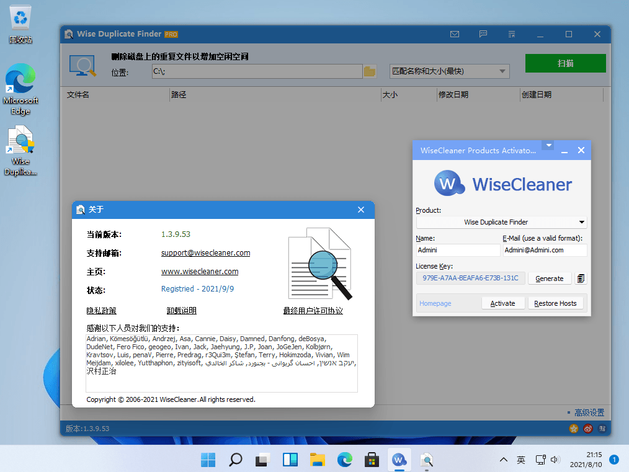Open Wise Duplicate Finder desktop shortcut
Screen dimensions: 629x472
[20, 150]
